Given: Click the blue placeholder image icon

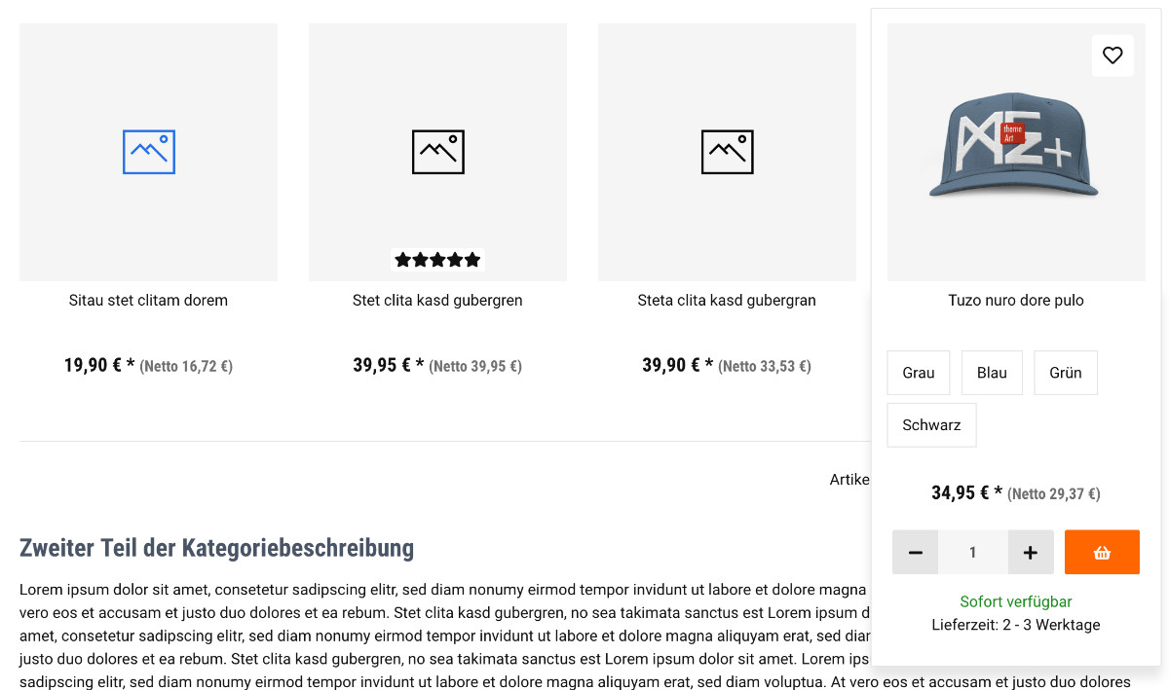Looking at the screenshot, I should tap(149, 152).
